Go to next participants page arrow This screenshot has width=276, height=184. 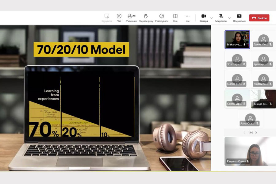tap(256, 132)
